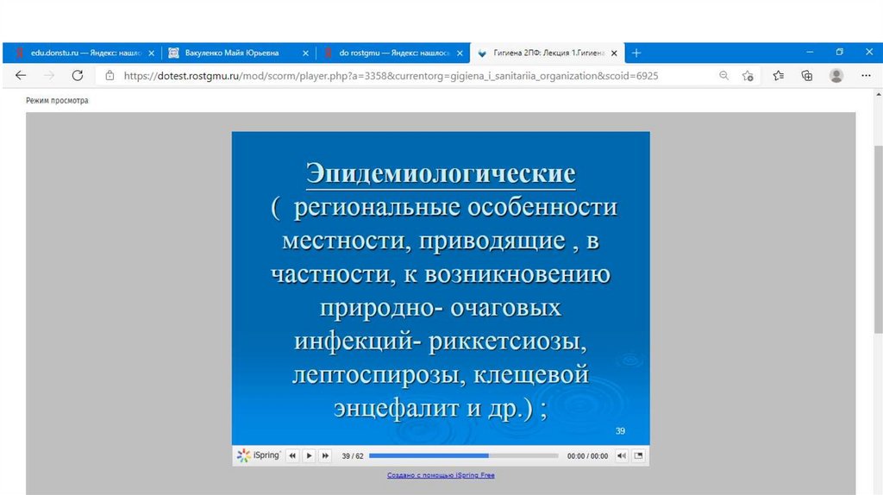Open the browser Settings and more menu
The height and width of the screenshot is (495, 883).
(866, 76)
